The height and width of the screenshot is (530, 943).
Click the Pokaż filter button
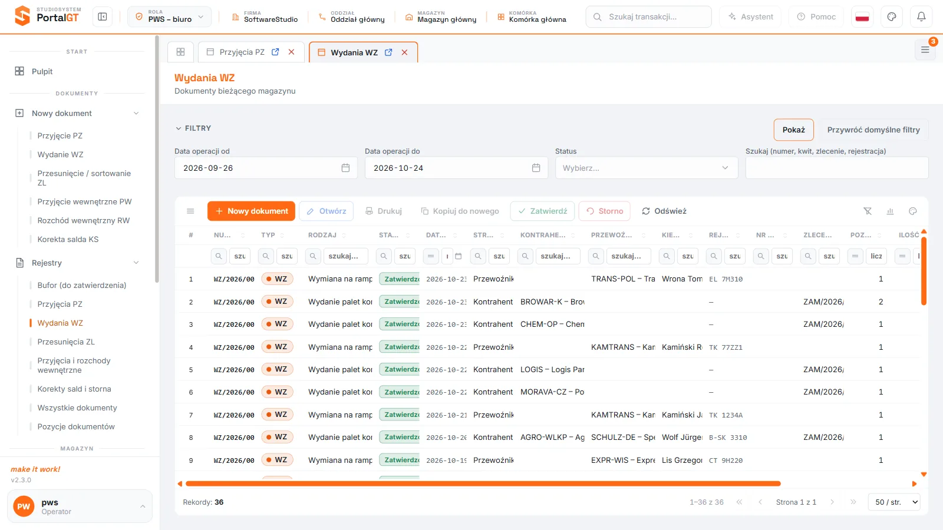click(793, 130)
